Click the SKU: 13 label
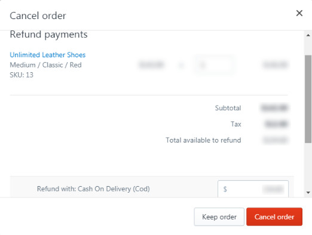 (x=22, y=75)
